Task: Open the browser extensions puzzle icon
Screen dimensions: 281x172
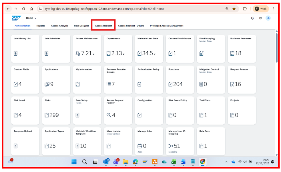Action: 245,9
